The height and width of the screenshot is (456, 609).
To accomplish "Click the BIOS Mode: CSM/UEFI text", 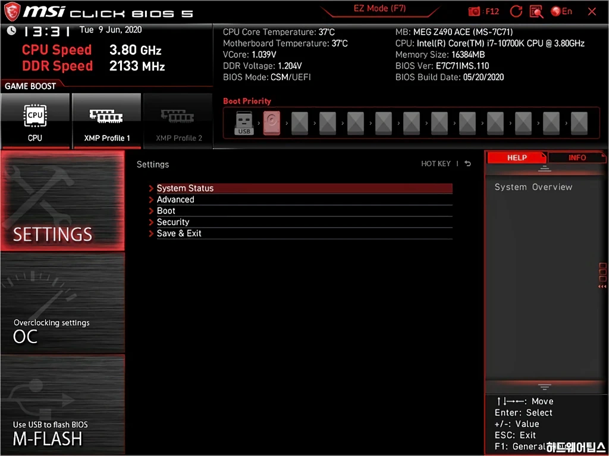I will (267, 77).
